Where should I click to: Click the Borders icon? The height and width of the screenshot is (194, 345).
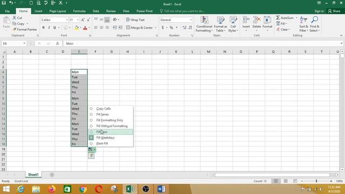65,27
